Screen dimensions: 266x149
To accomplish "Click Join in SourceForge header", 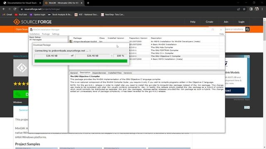I will [x=226, y=22].
